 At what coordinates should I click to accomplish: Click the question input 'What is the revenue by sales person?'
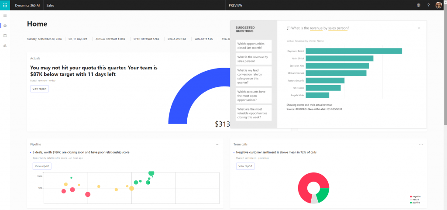pyautogui.click(x=320, y=28)
